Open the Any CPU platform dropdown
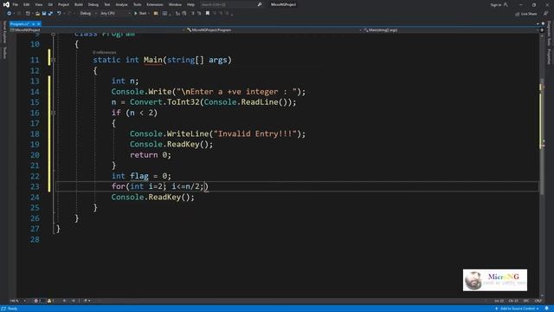Viewport: 554px width, 312px height. 115,14
